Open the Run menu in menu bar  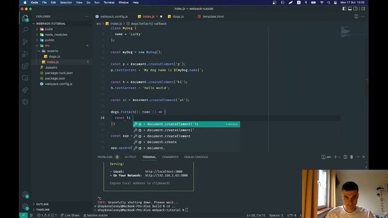click(x=97, y=2)
